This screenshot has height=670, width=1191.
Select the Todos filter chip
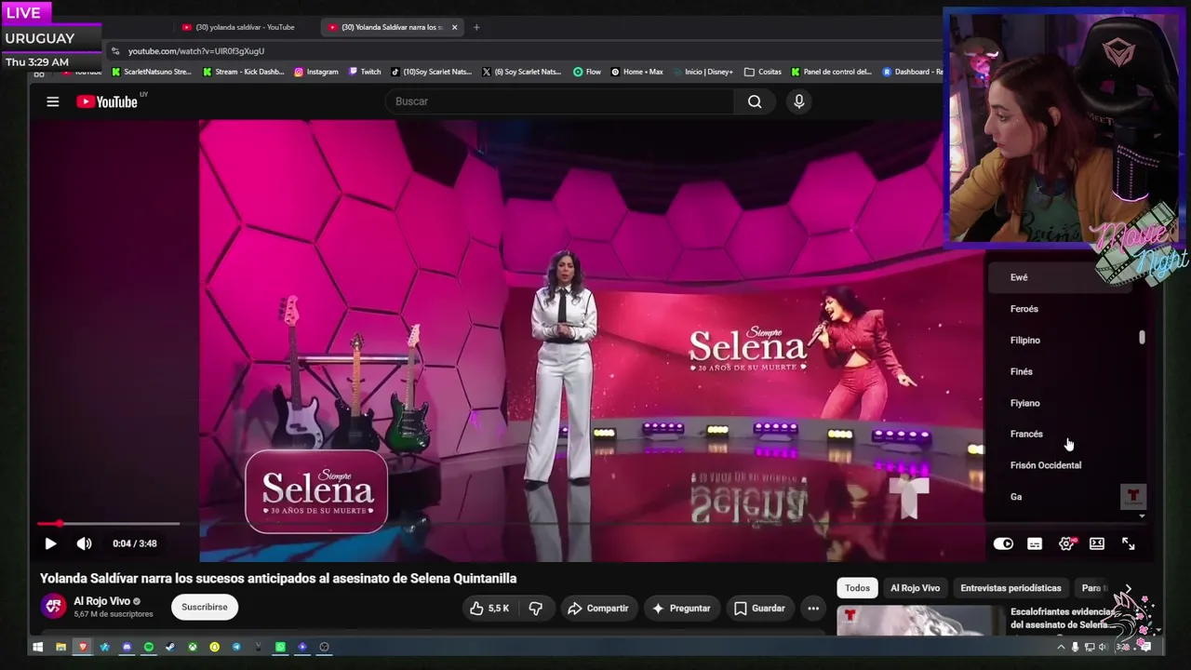click(857, 588)
